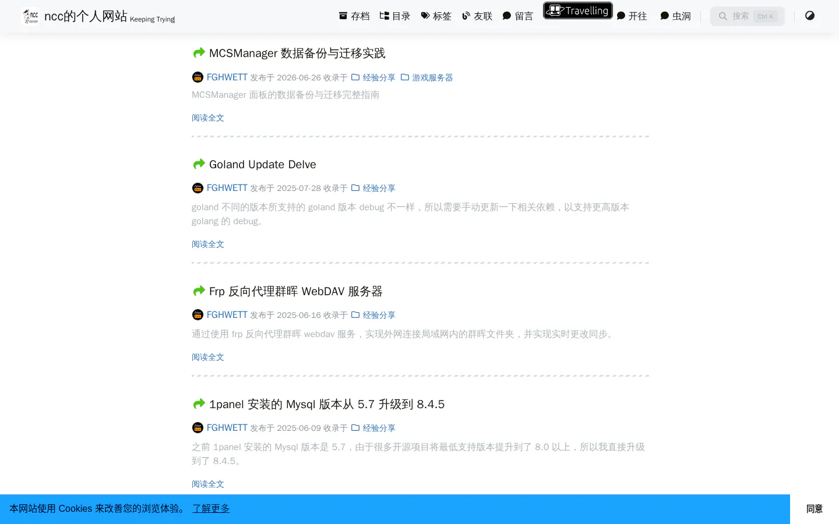Image resolution: width=839 pixels, height=524 pixels.
Task: Read full MCSManager post via 阅读全文
Action: pyautogui.click(x=208, y=118)
